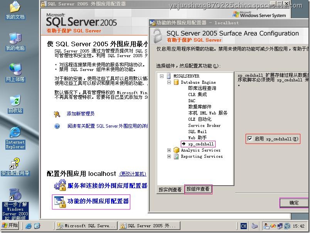The height and width of the screenshot is (233, 310).
Task: Click the 更改计算机 link
Action: click(133, 174)
